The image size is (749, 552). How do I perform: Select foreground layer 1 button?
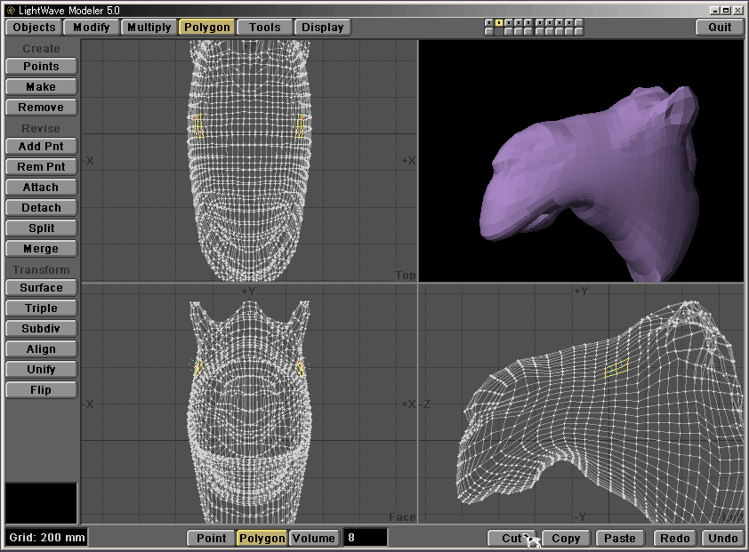coord(489,22)
